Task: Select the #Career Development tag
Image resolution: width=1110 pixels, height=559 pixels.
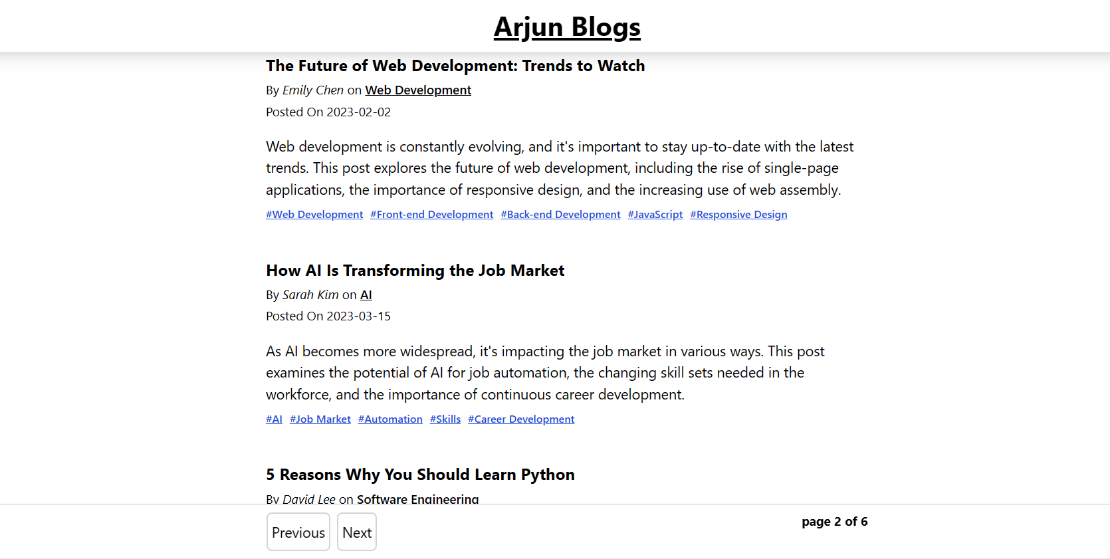Action: pyautogui.click(x=521, y=419)
